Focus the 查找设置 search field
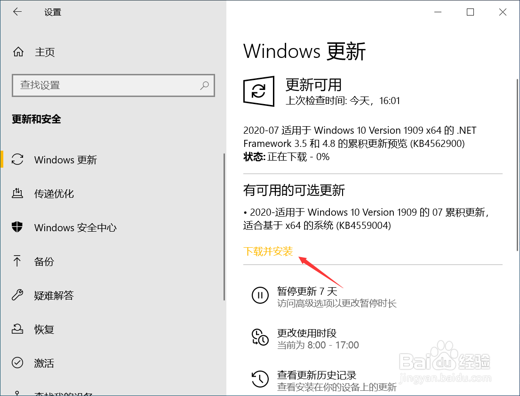The width and height of the screenshot is (520, 396). point(113,85)
